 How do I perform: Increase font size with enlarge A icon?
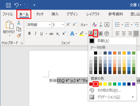point(69,25)
